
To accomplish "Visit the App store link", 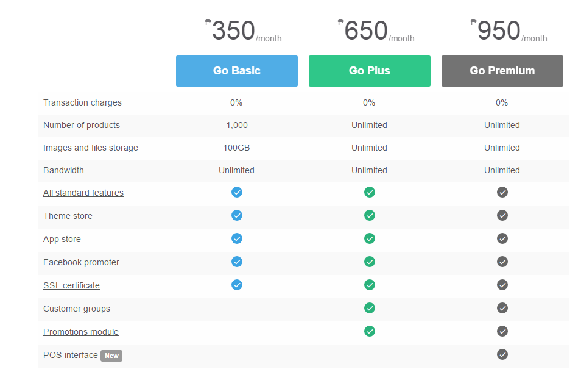I will pos(62,239).
